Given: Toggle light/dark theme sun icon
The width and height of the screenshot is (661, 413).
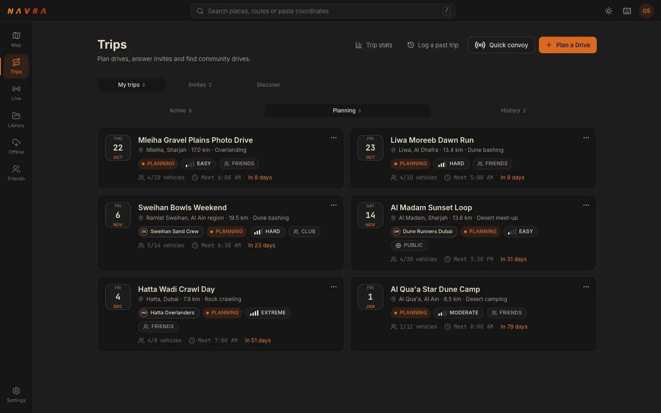Looking at the screenshot, I should point(609,11).
